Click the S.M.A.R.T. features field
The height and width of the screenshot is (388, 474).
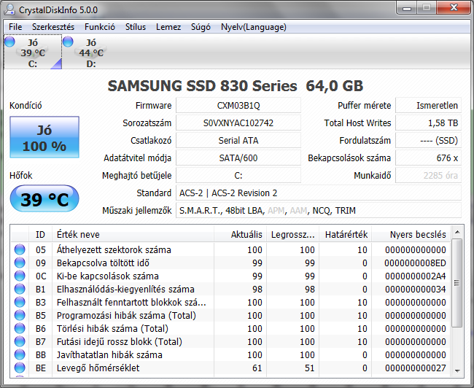coord(319,211)
